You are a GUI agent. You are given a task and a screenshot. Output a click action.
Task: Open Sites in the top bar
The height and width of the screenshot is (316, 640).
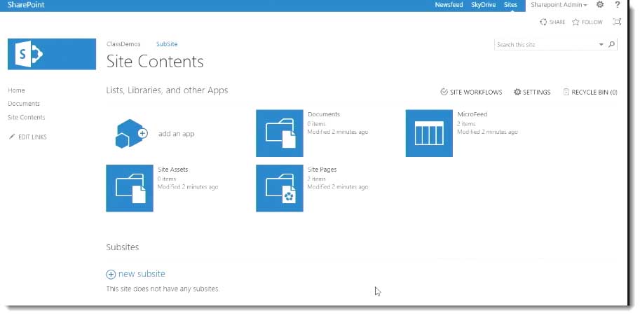[x=510, y=5]
